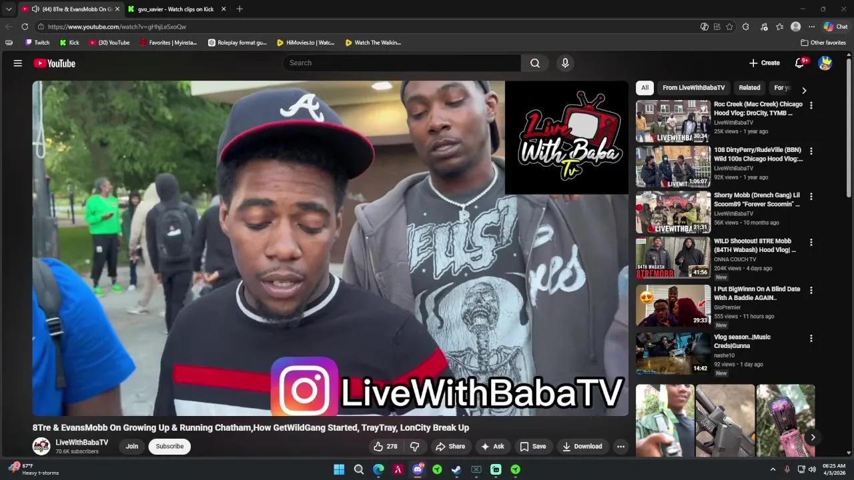
Task: Click the Download button
Action: point(582,447)
